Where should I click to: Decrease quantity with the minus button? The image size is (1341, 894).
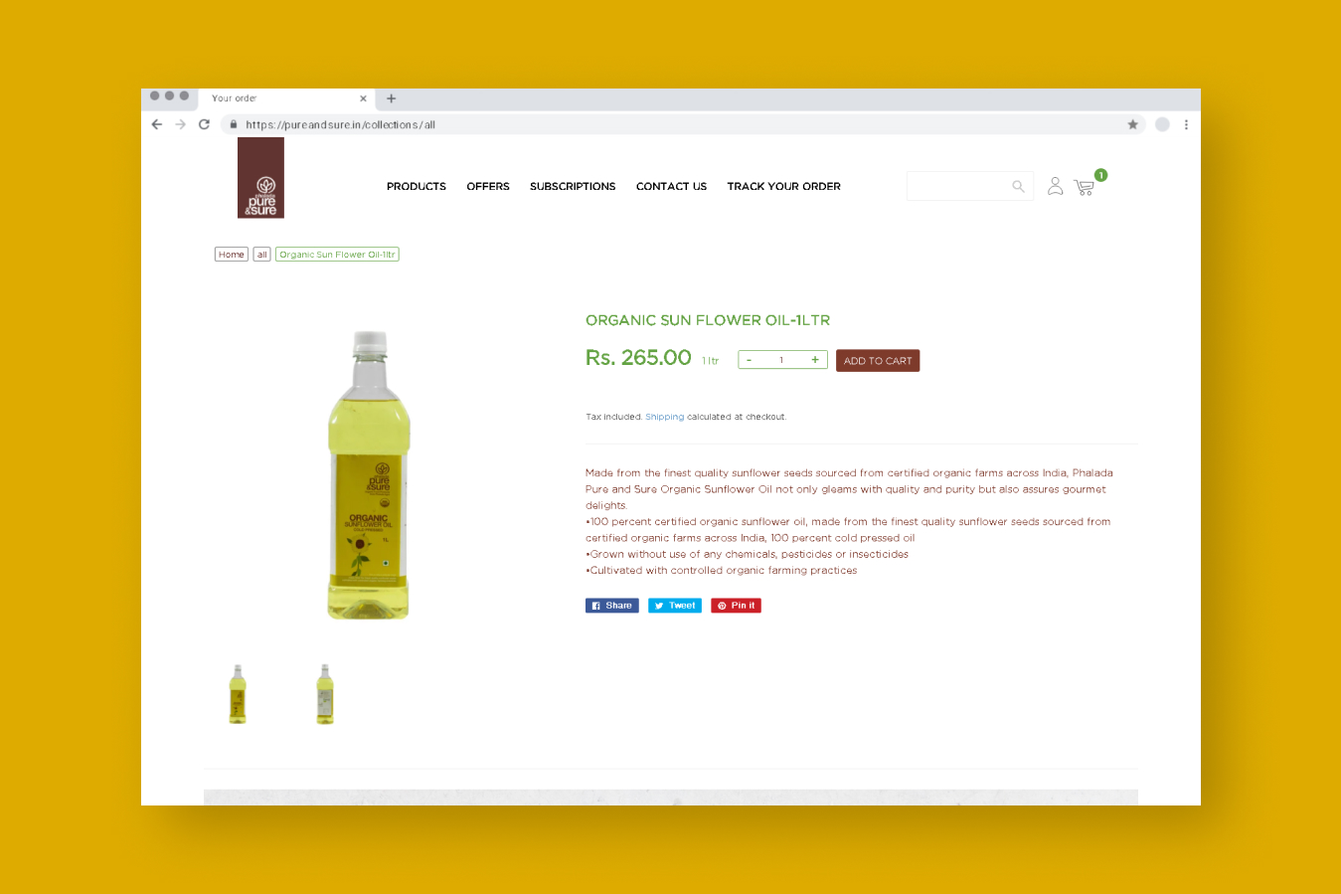tap(750, 360)
